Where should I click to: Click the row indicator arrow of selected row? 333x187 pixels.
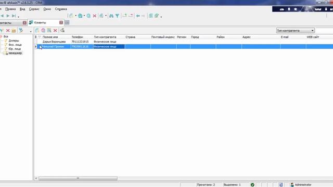pos(36,46)
